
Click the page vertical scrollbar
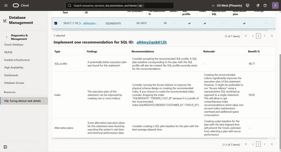[x=280, y=102]
